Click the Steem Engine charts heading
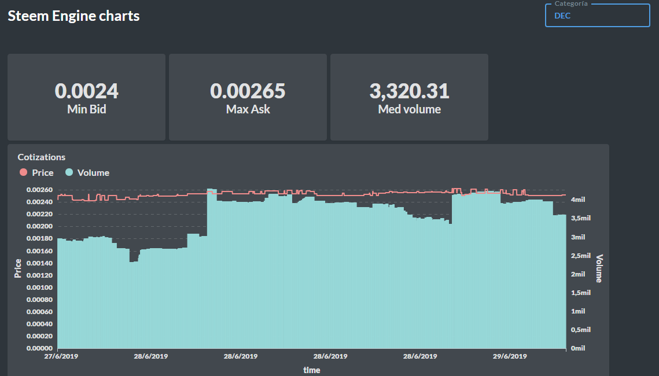Screen dimensions: 659x376 pos(73,16)
